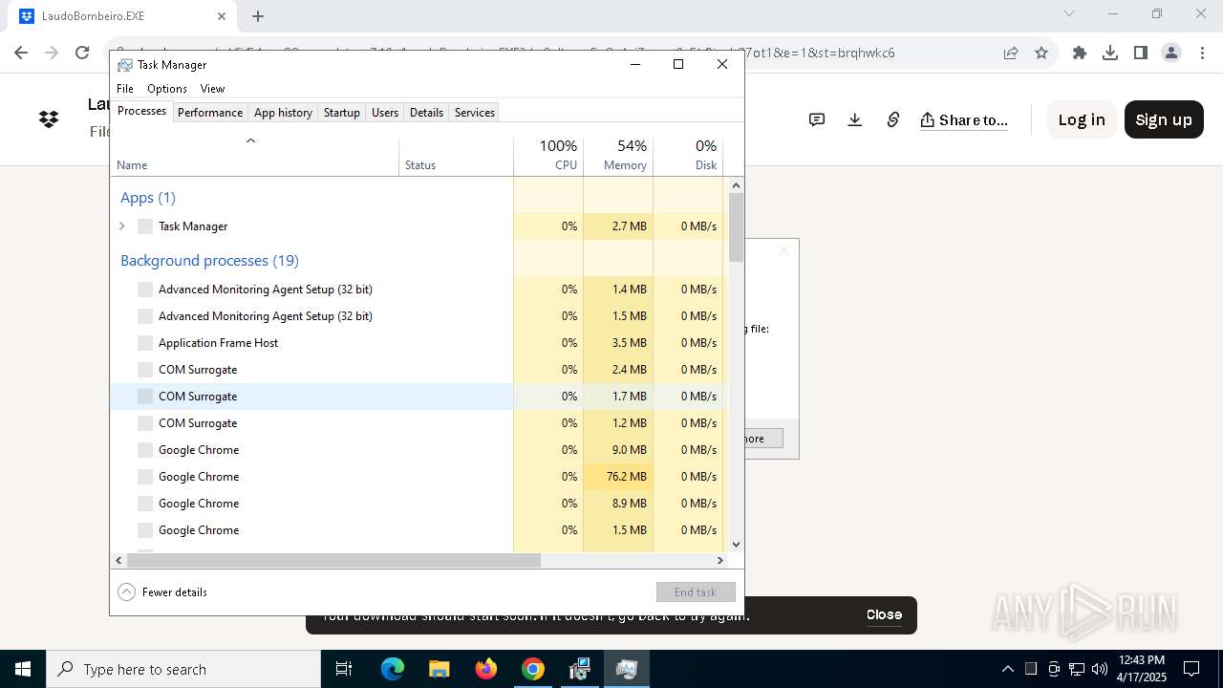
Task: Go back in Chrome
Action: point(21,53)
